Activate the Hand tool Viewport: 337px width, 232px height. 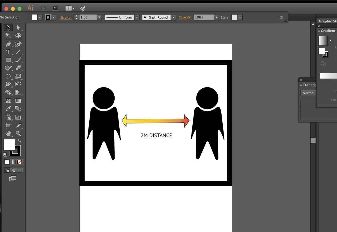click(x=8, y=134)
